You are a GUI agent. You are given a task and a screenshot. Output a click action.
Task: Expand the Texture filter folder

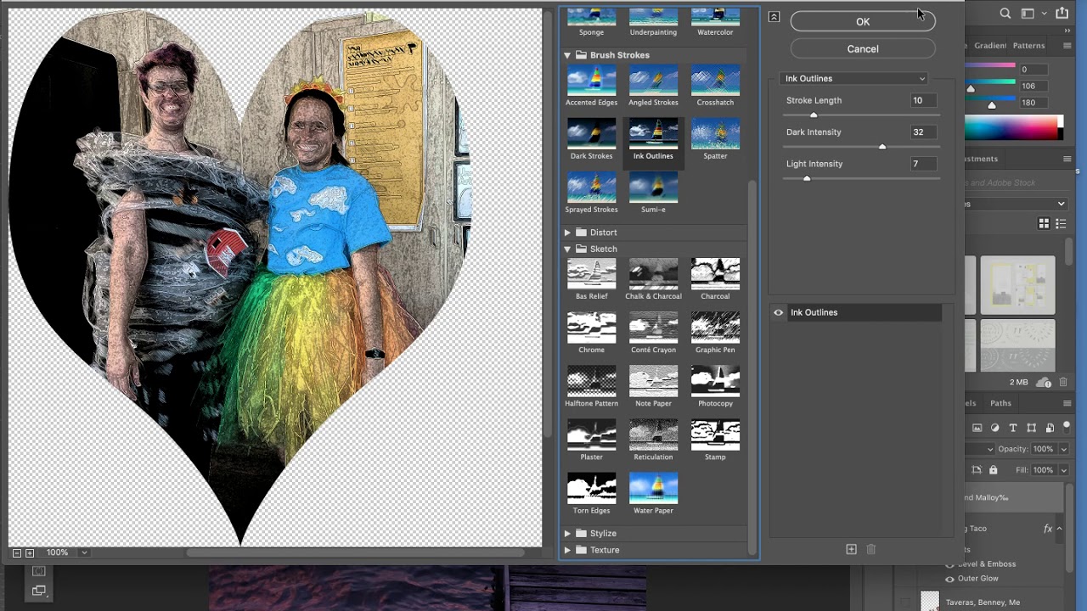567,550
